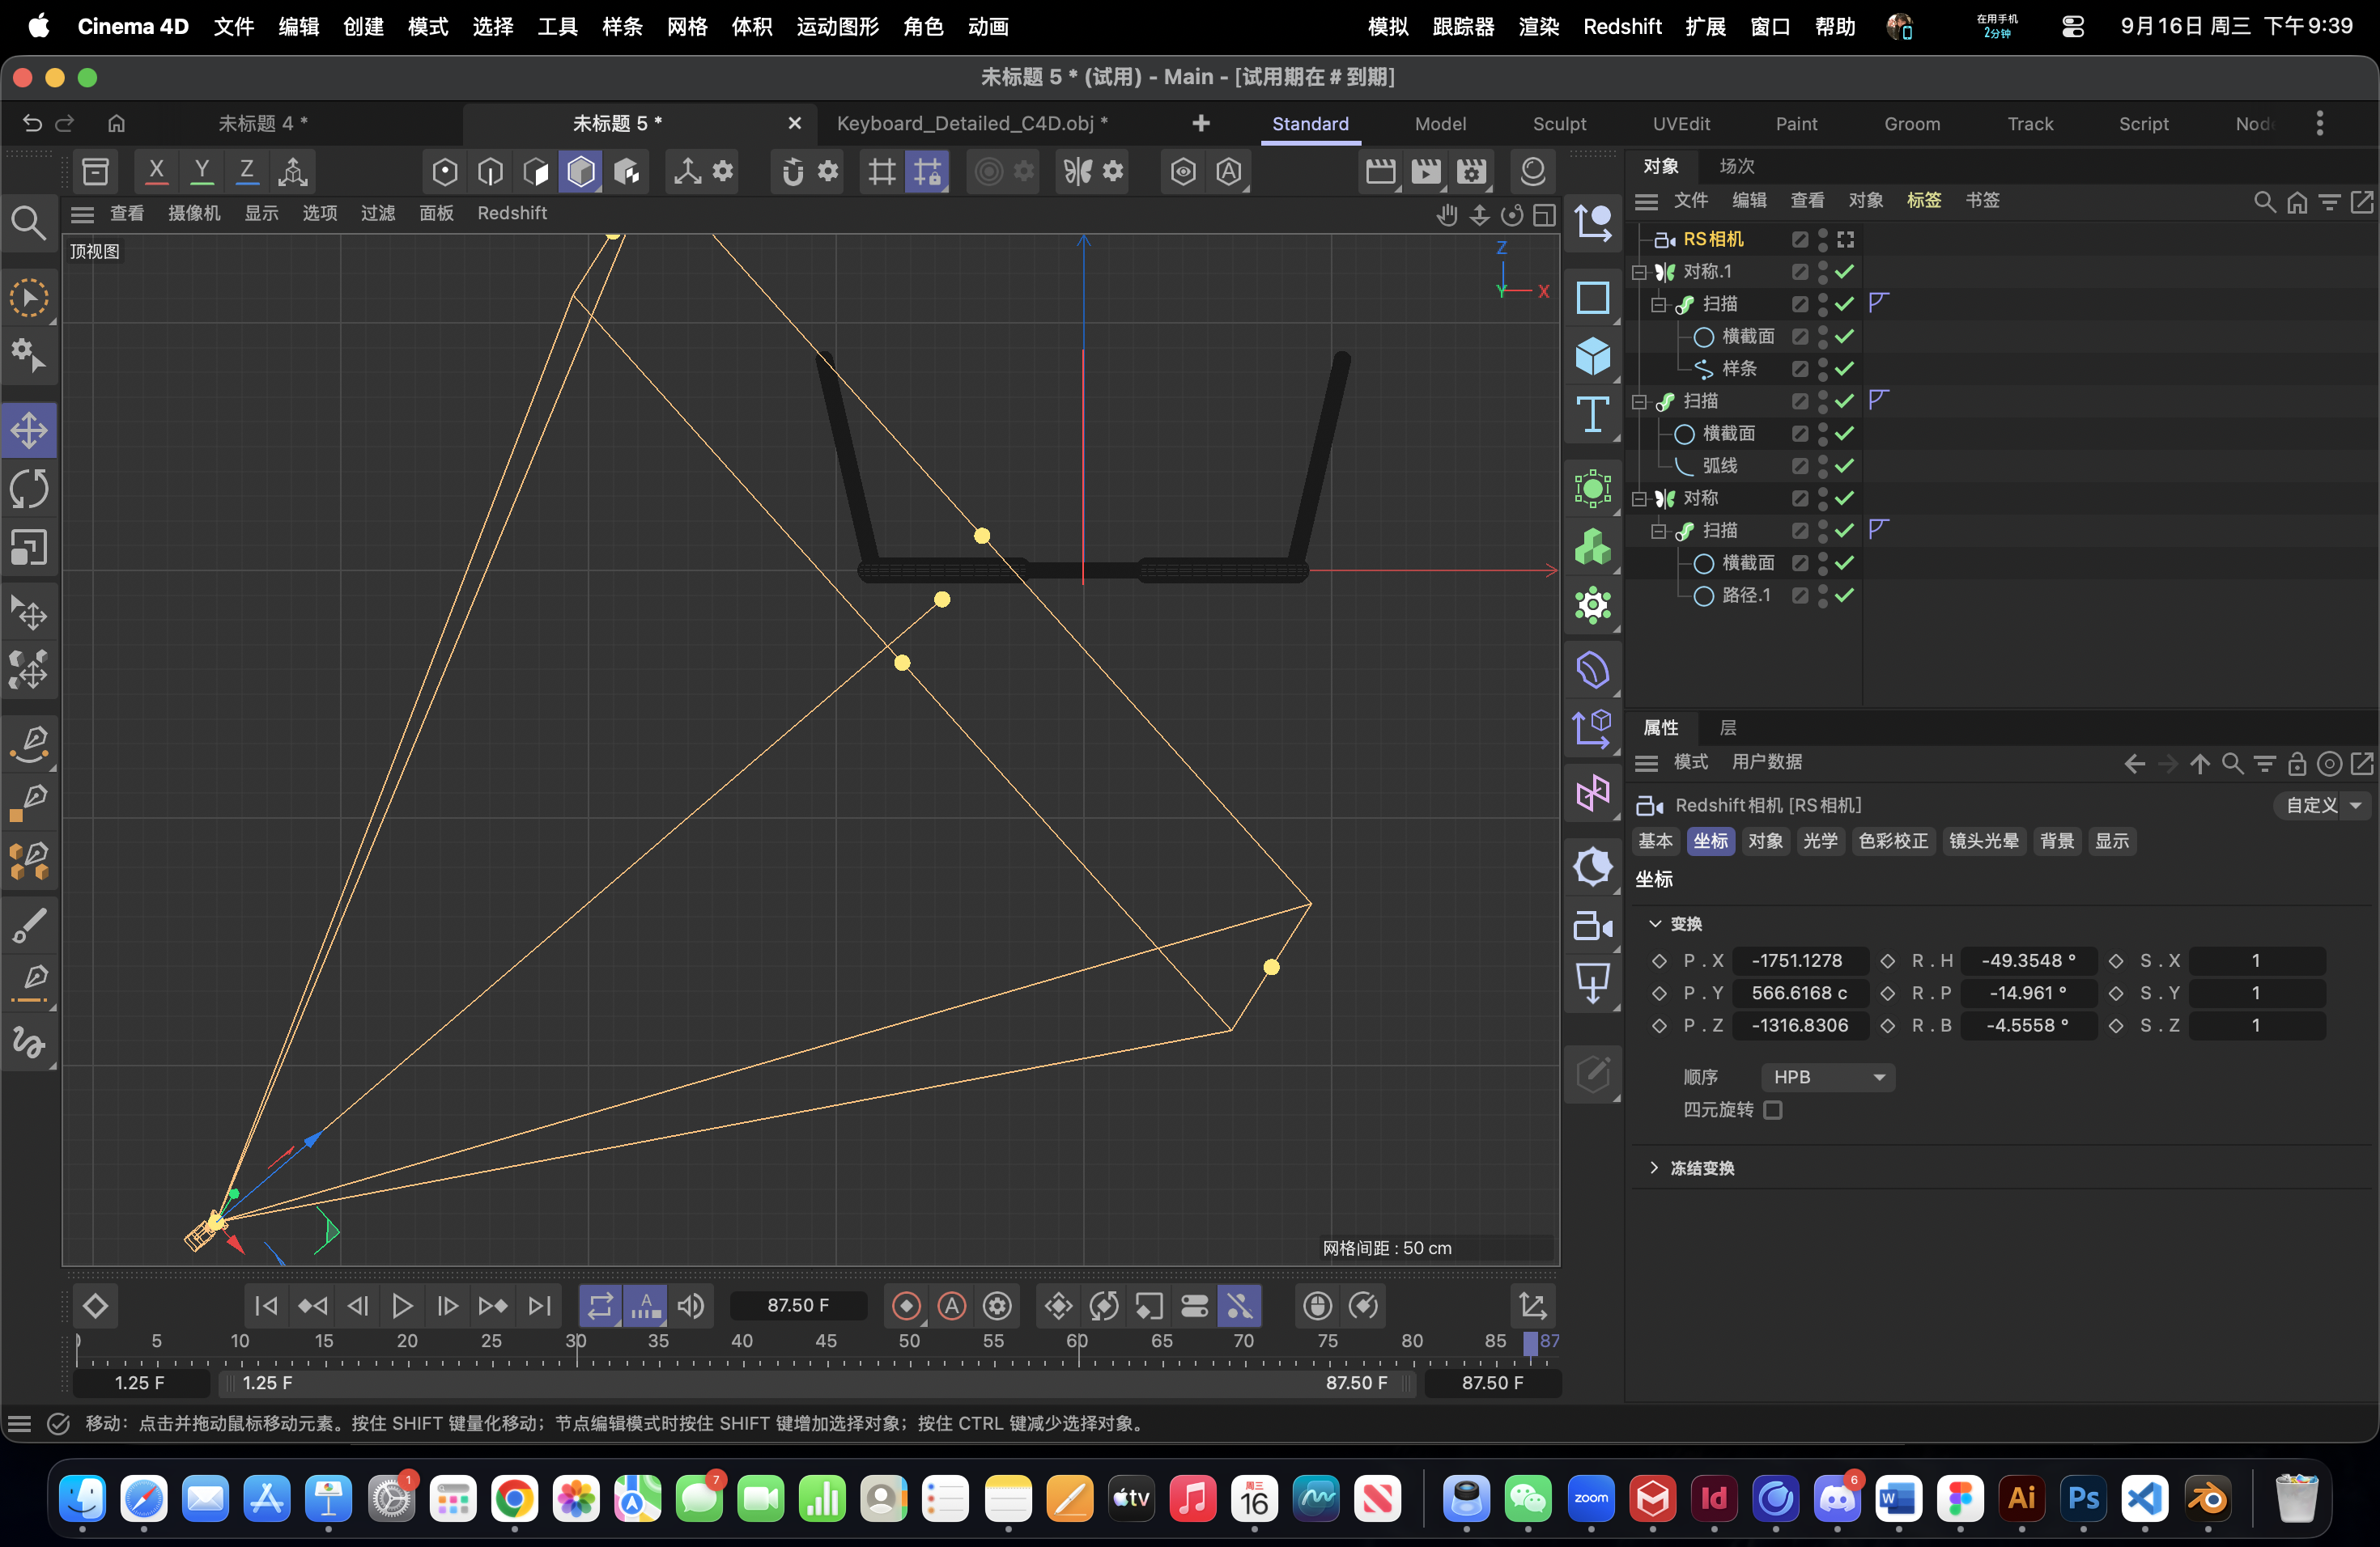
Task: Open the 场次 tab
Action: (1736, 166)
